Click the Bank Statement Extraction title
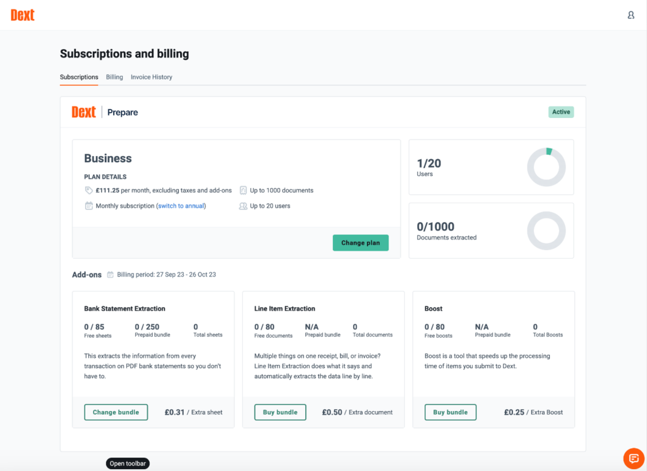Image resolution: width=647 pixels, height=471 pixels. [124, 309]
